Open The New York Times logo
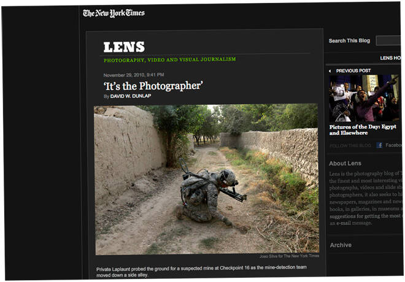The width and height of the screenshot is (405, 282). click(x=114, y=13)
